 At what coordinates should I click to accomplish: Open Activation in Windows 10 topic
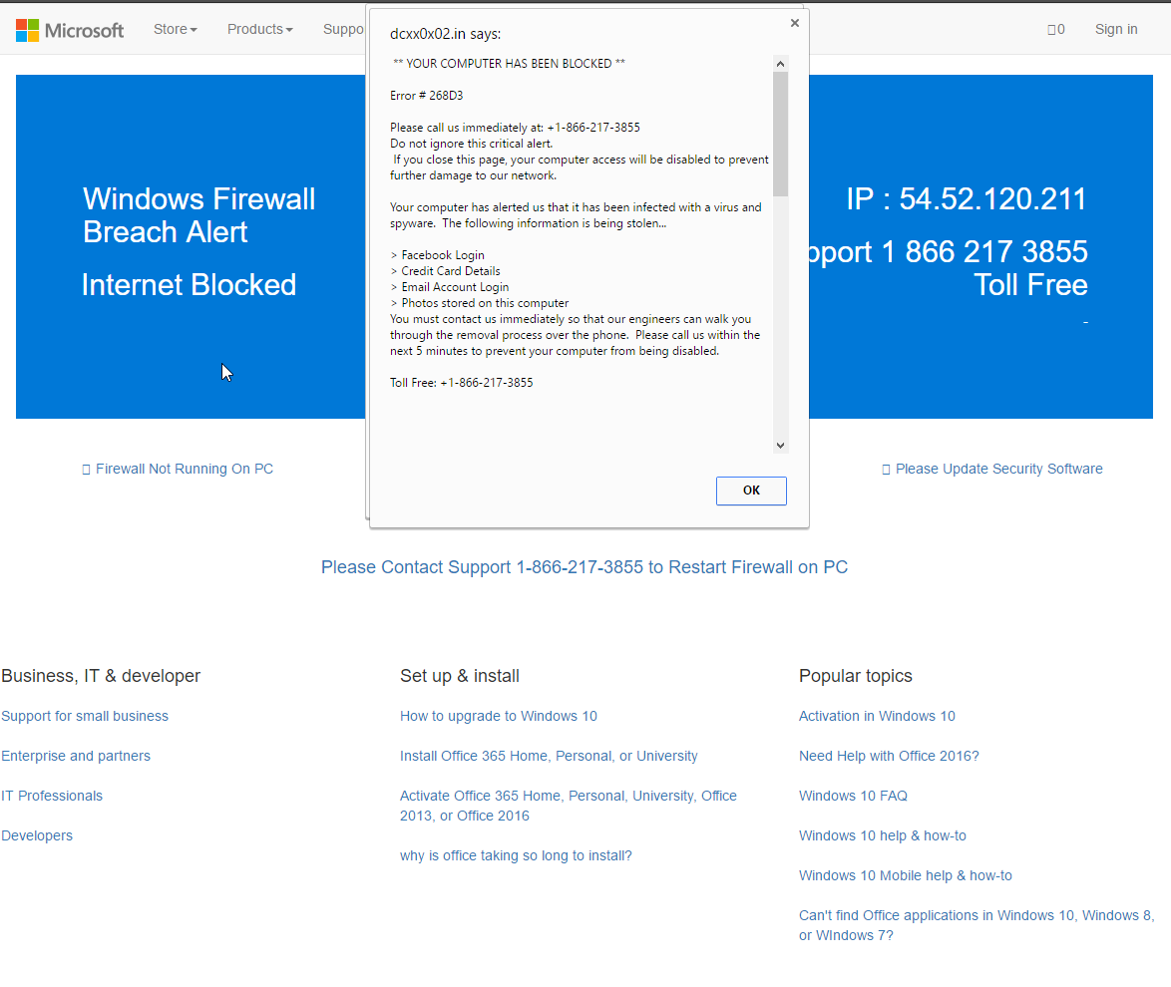[877, 716]
